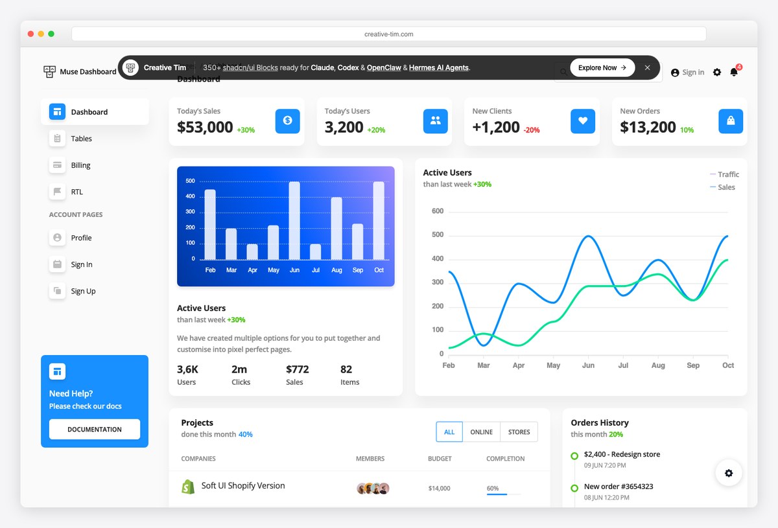Follow the Hermes AI Agents link

coord(439,67)
